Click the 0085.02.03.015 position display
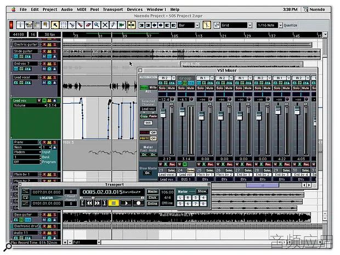 coord(103,192)
